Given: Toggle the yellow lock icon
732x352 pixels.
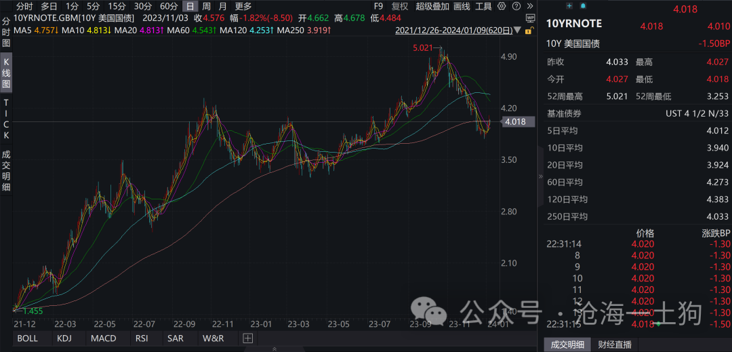Looking at the screenshot, I should pos(529,31).
